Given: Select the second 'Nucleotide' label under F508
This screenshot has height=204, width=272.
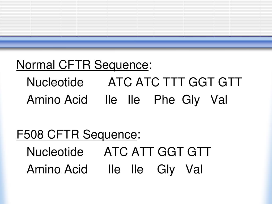Looking at the screenshot, I should (x=55, y=152).
